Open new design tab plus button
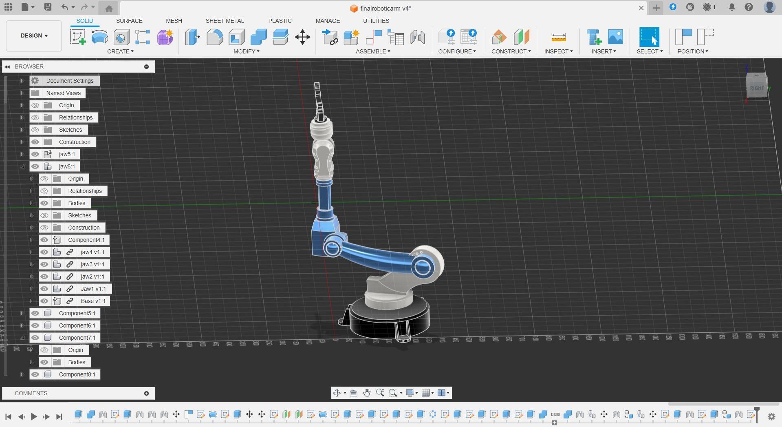782x427 pixels. [656, 8]
